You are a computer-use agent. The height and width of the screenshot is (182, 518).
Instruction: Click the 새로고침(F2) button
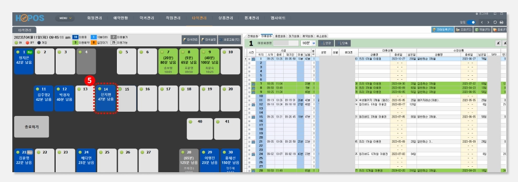click(229, 39)
